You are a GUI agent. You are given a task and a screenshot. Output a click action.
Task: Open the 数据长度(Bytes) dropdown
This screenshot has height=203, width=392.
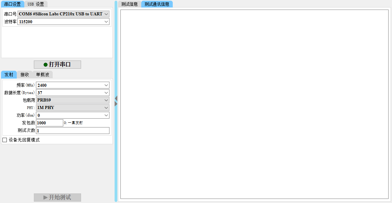click(x=106, y=93)
